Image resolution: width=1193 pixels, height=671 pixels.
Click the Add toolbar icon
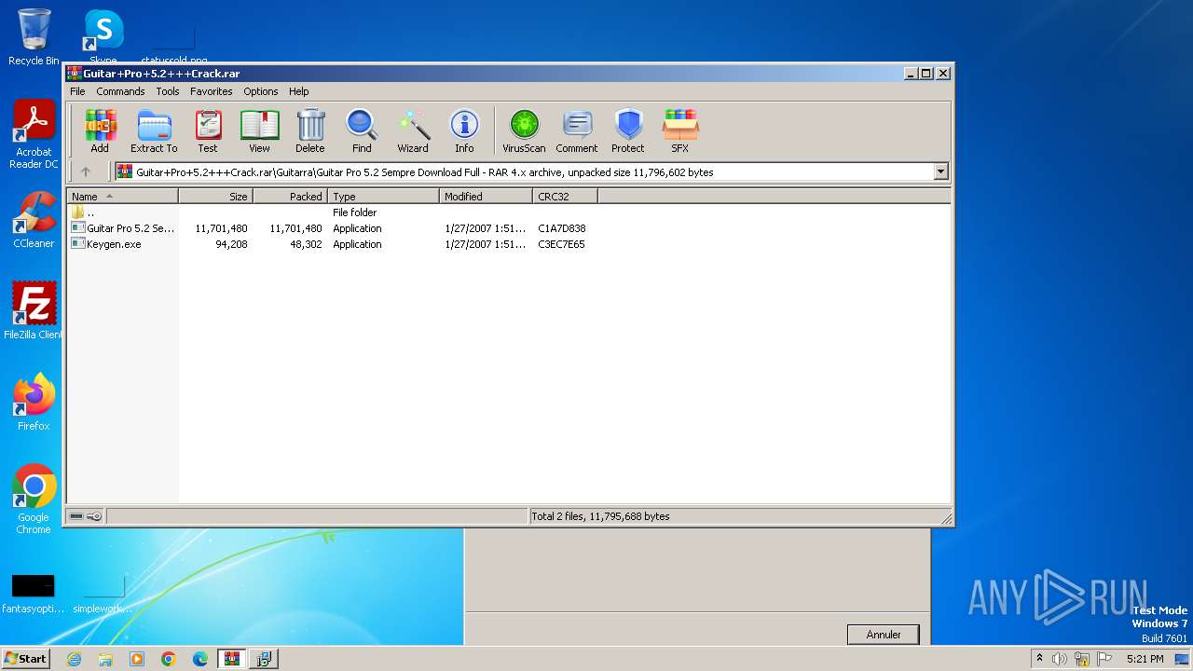coord(100,130)
